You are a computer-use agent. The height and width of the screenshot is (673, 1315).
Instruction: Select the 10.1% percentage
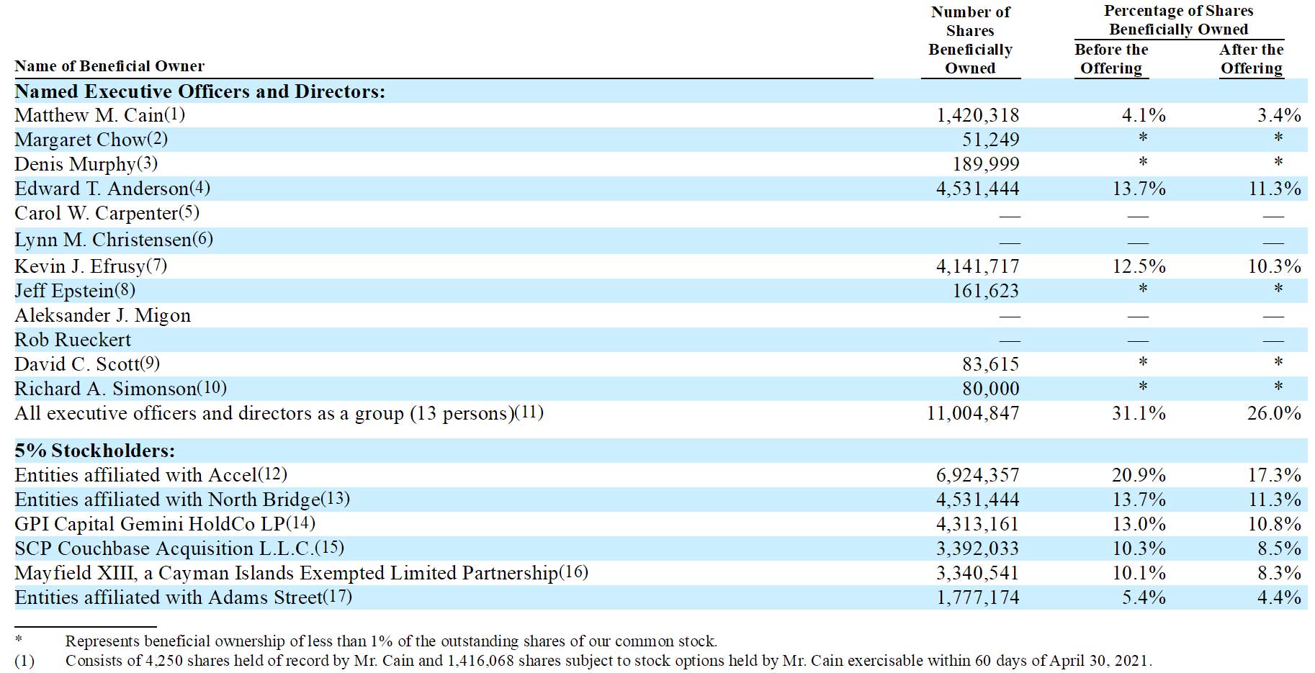tap(1139, 573)
